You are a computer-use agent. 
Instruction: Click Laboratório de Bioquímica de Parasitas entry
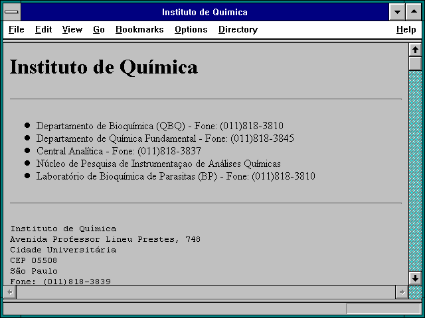pyautogui.click(x=175, y=176)
